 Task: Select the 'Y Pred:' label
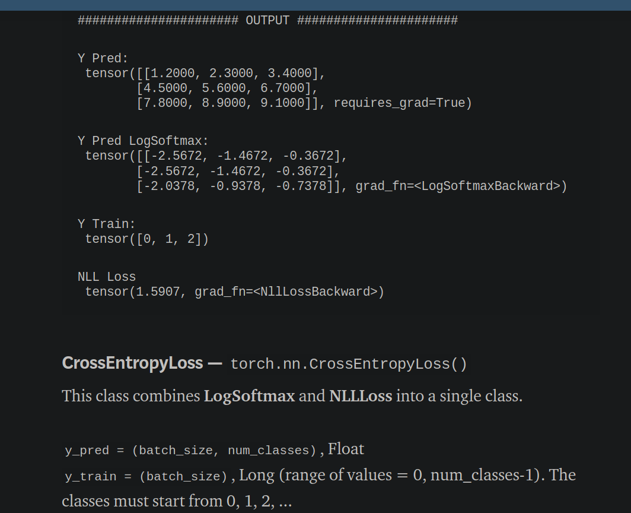[x=103, y=58]
